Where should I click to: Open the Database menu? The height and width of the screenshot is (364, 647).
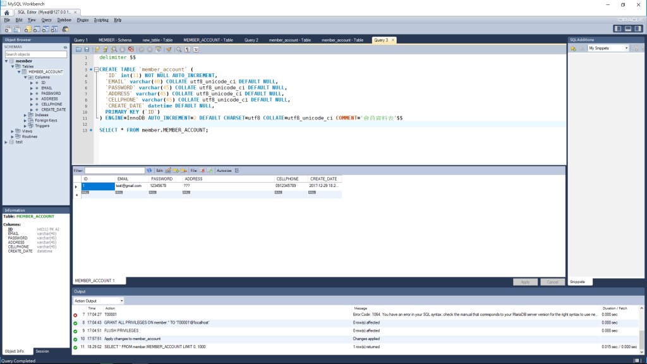click(x=64, y=20)
